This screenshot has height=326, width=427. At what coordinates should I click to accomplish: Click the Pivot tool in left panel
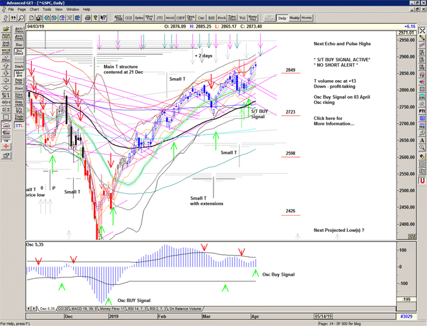[19, 87]
